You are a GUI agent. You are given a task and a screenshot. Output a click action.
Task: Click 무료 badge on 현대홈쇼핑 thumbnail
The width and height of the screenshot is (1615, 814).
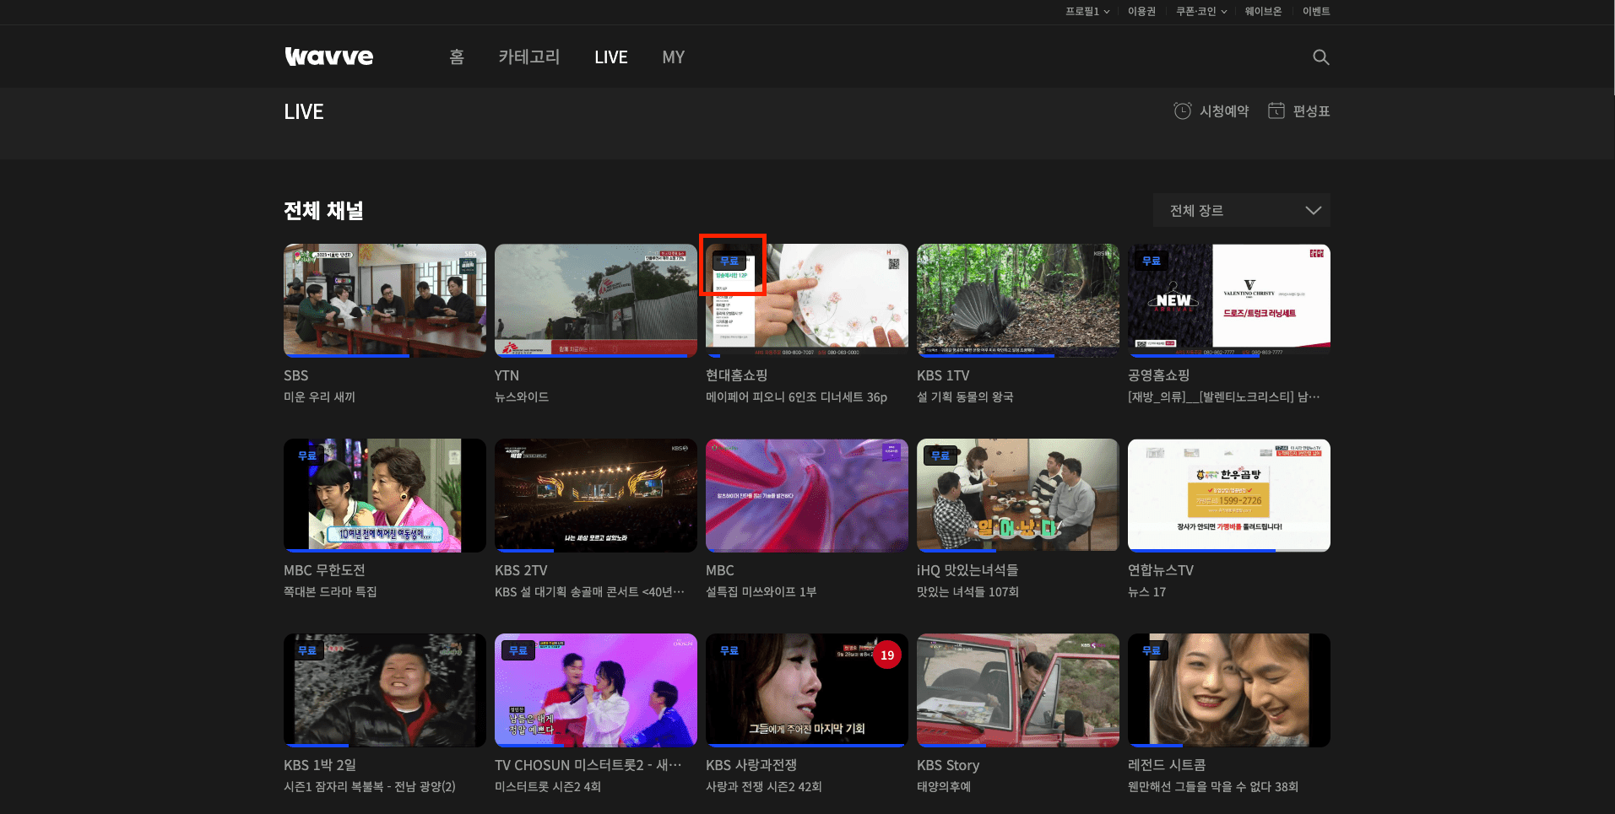point(729,261)
